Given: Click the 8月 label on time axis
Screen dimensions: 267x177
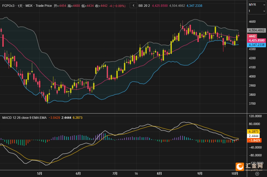Looking at the screenshot, I should [x=159, y=173].
